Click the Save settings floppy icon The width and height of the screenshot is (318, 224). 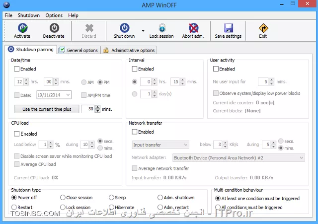pos(229,28)
